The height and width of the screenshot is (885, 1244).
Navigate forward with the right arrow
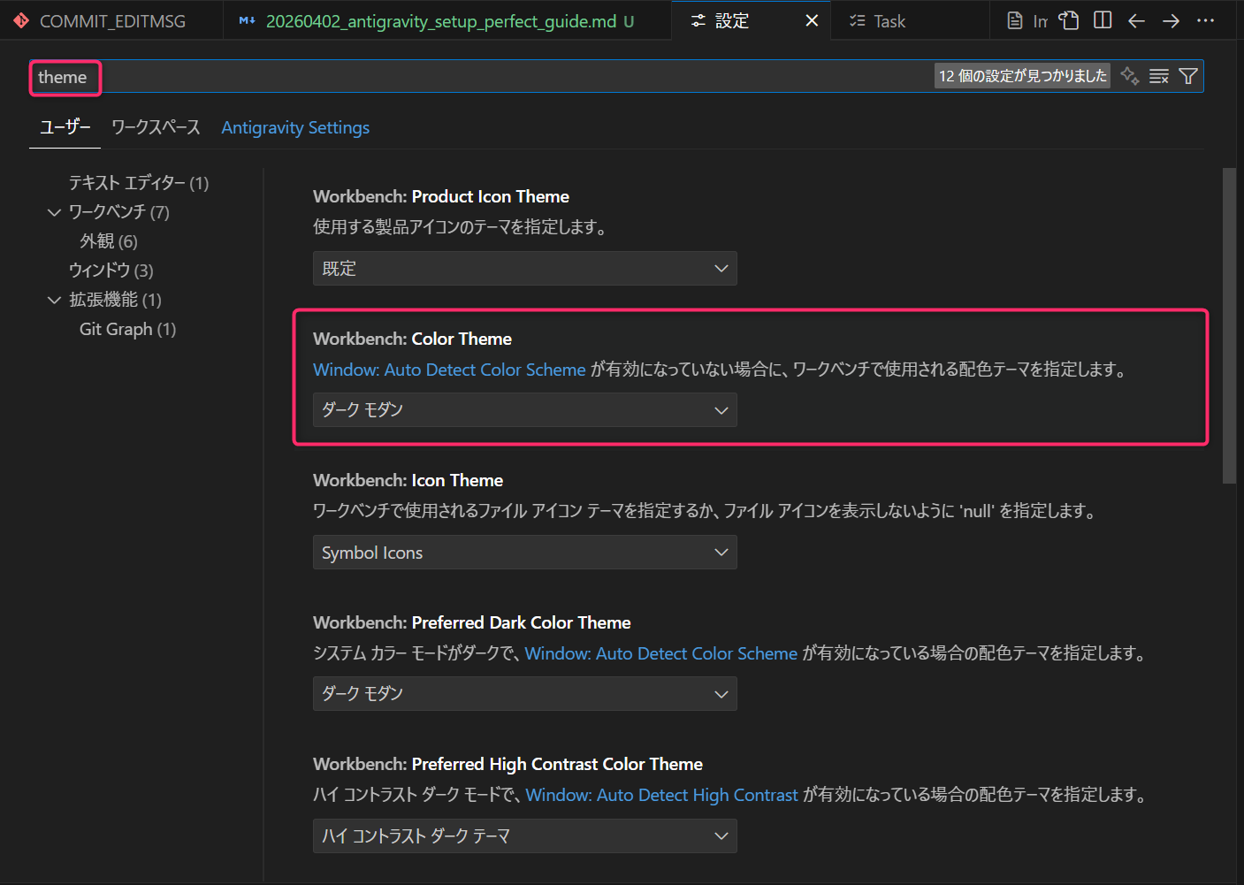[1171, 20]
